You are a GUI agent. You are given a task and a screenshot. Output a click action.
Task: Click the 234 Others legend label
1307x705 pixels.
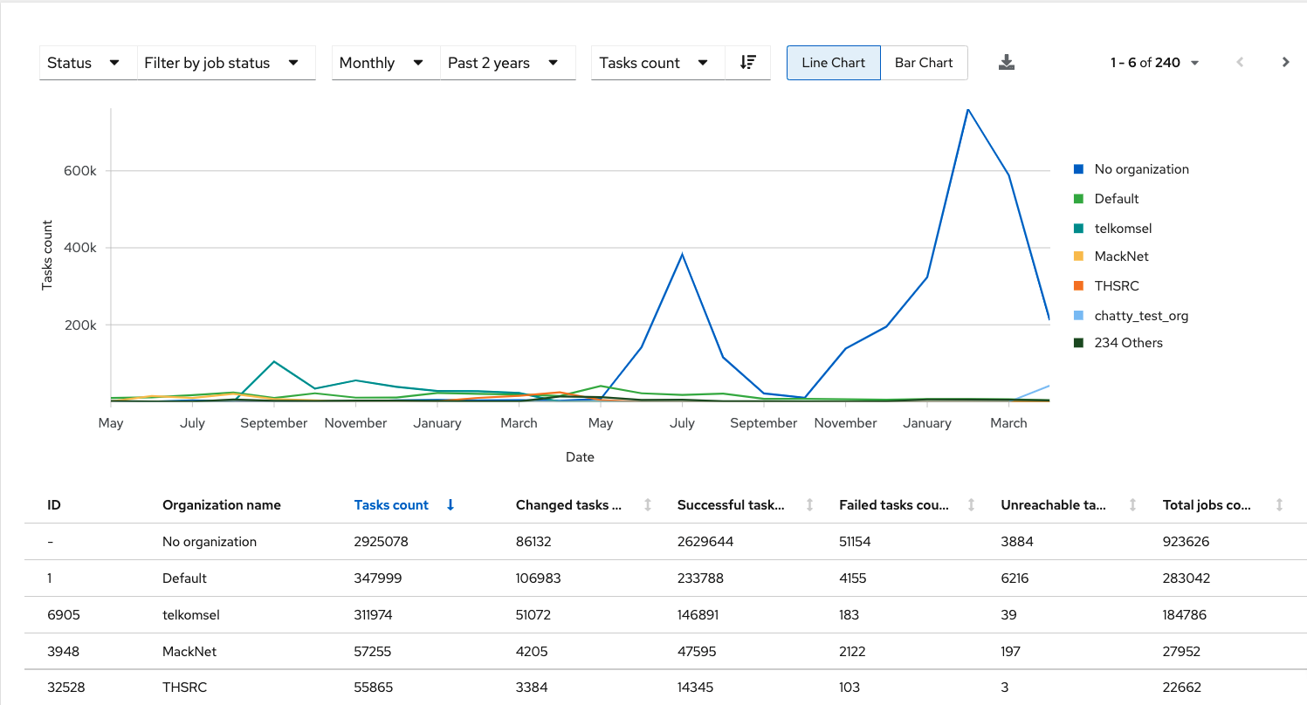(x=1129, y=343)
